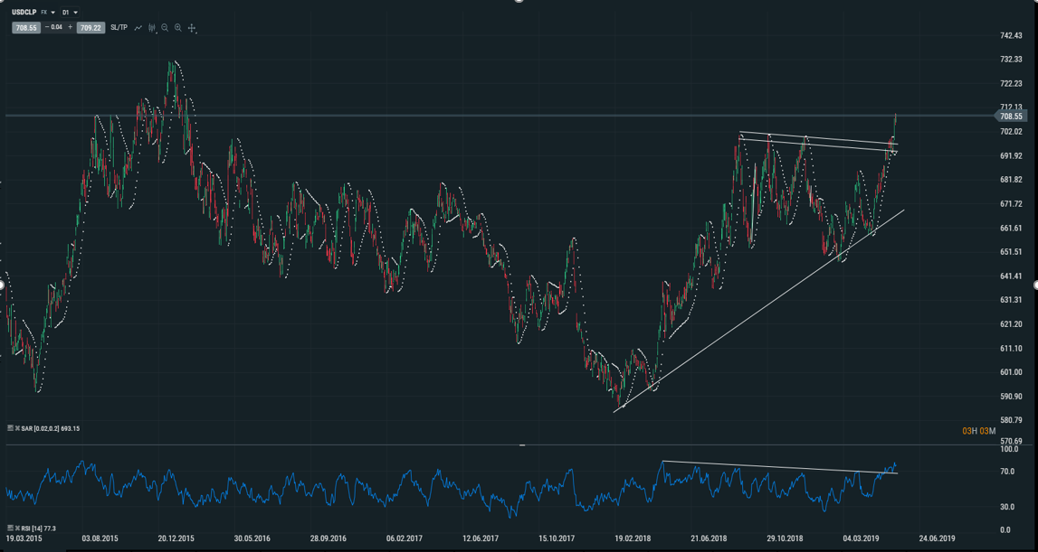Select the line chart type icon
The width and height of the screenshot is (1038, 552).
(x=138, y=28)
